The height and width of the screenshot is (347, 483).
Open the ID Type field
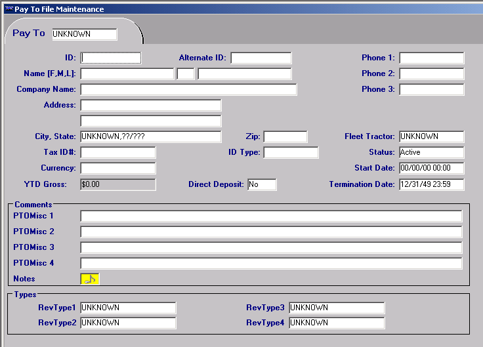291,152
